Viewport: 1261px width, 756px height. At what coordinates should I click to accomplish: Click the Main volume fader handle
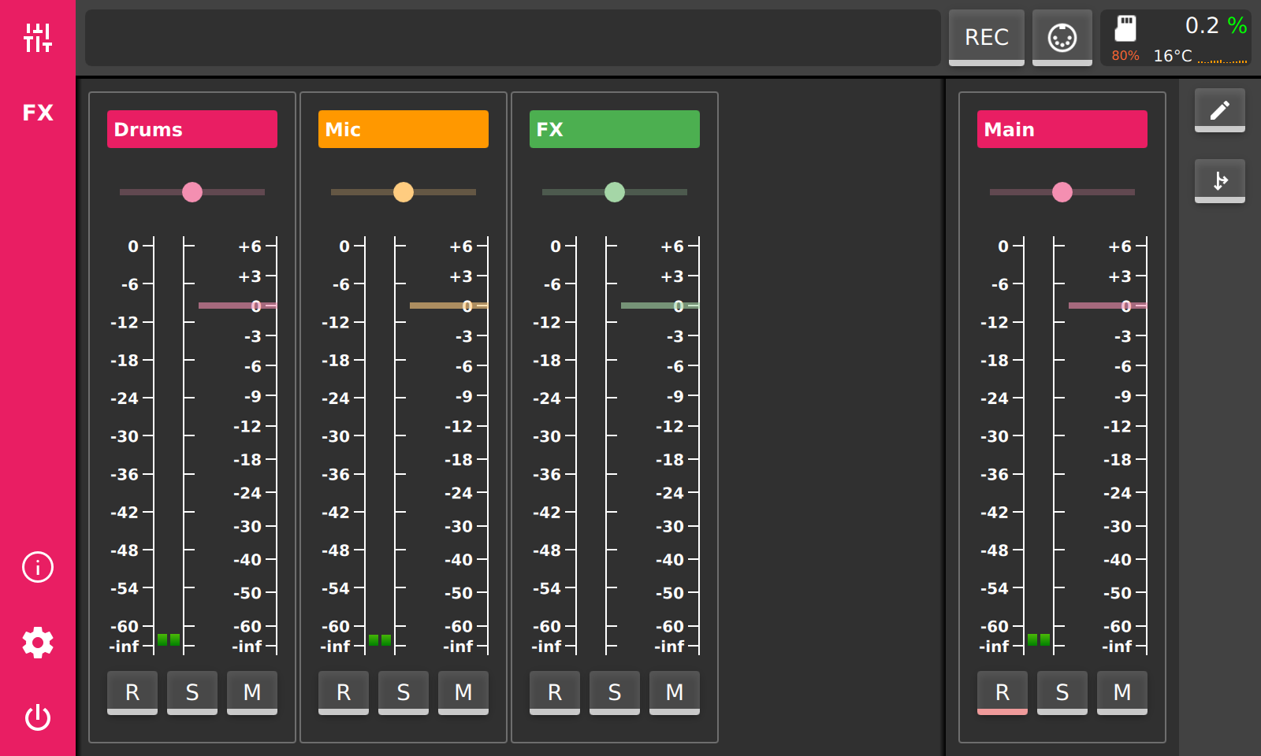pyautogui.click(x=1107, y=306)
